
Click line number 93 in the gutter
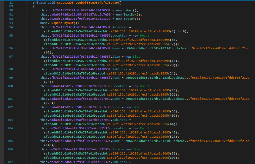pyautogui.click(x=11, y=23)
